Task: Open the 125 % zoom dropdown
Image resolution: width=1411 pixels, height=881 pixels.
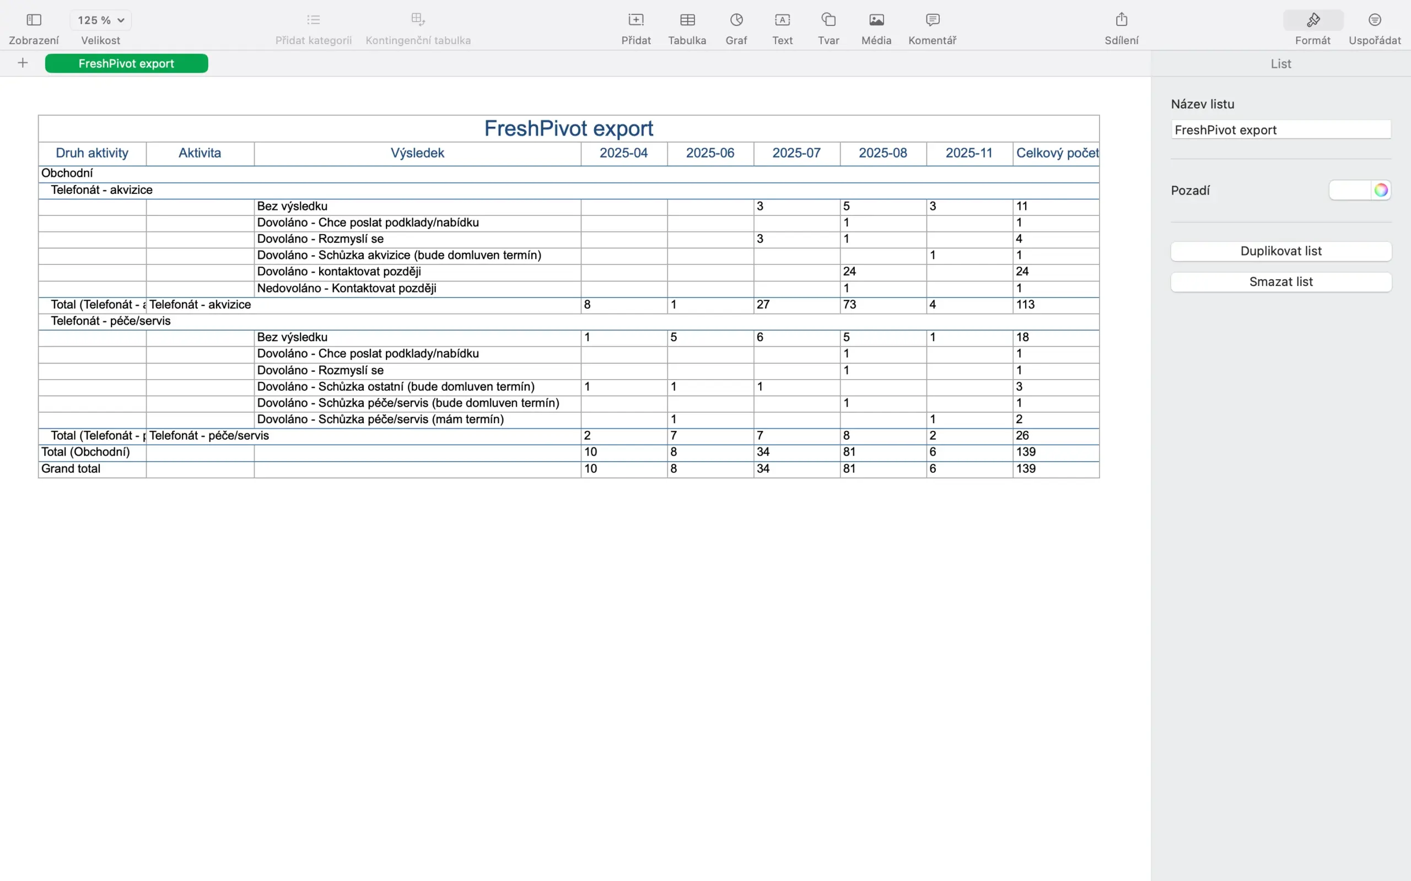Action: click(x=101, y=20)
